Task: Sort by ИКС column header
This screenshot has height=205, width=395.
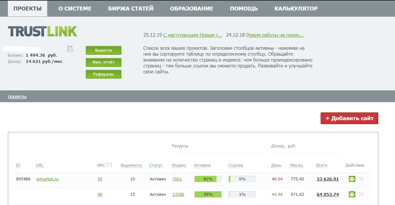Action: 101,165
